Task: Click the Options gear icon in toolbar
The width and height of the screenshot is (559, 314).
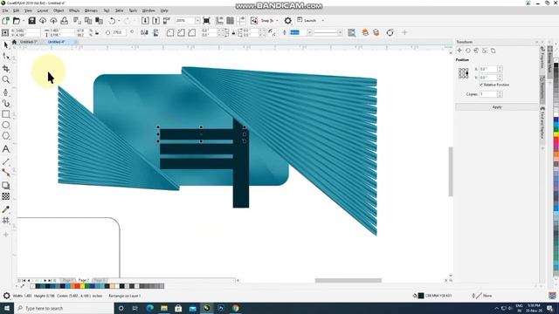Action: point(287,21)
